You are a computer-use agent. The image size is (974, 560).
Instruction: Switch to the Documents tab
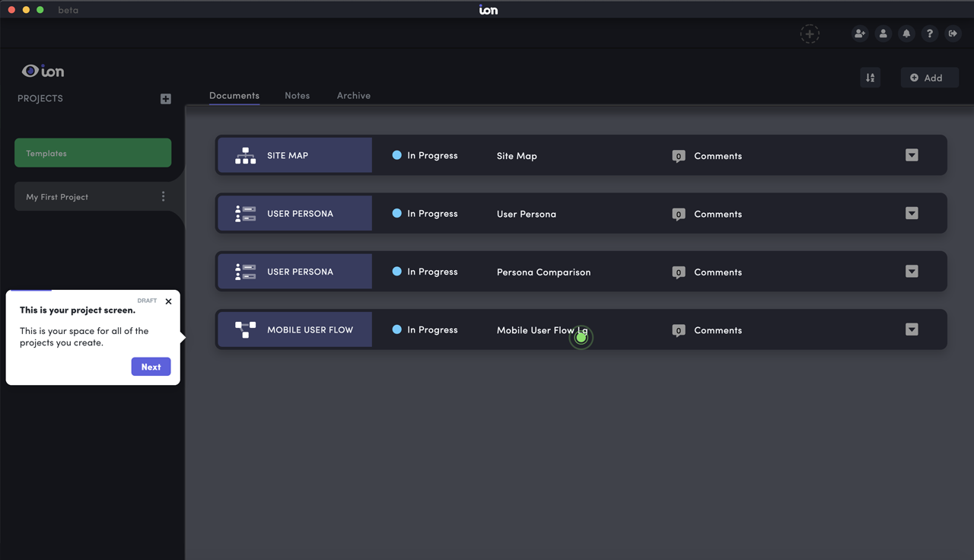click(x=234, y=95)
